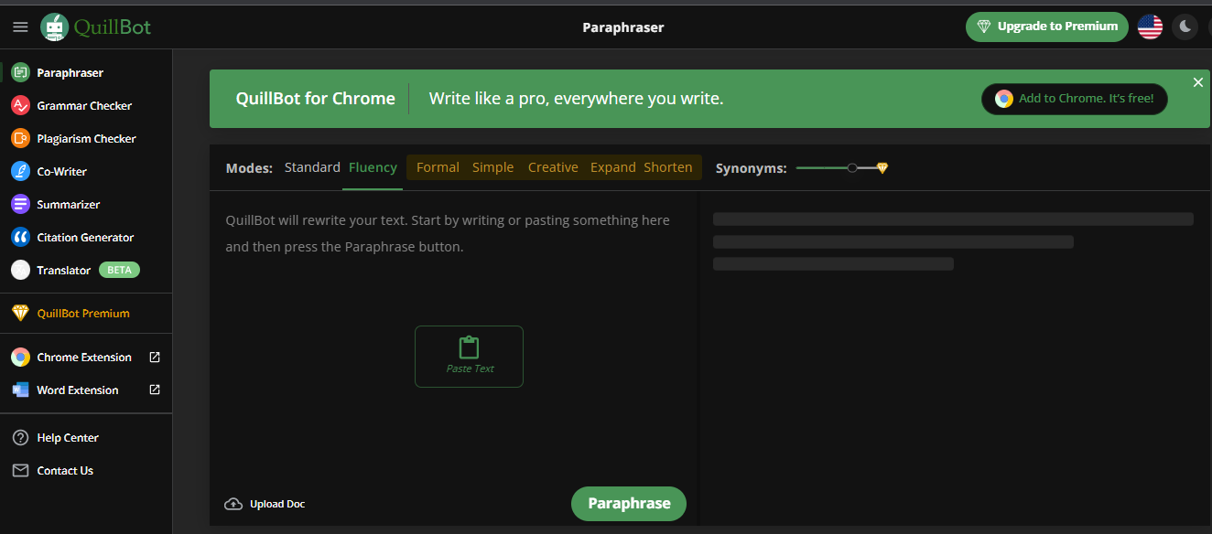Click the Grammar Checker icon
This screenshot has height=534, width=1212.
(20, 105)
